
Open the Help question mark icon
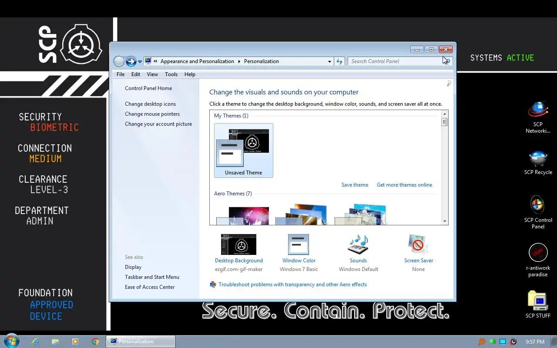point(449,83)
